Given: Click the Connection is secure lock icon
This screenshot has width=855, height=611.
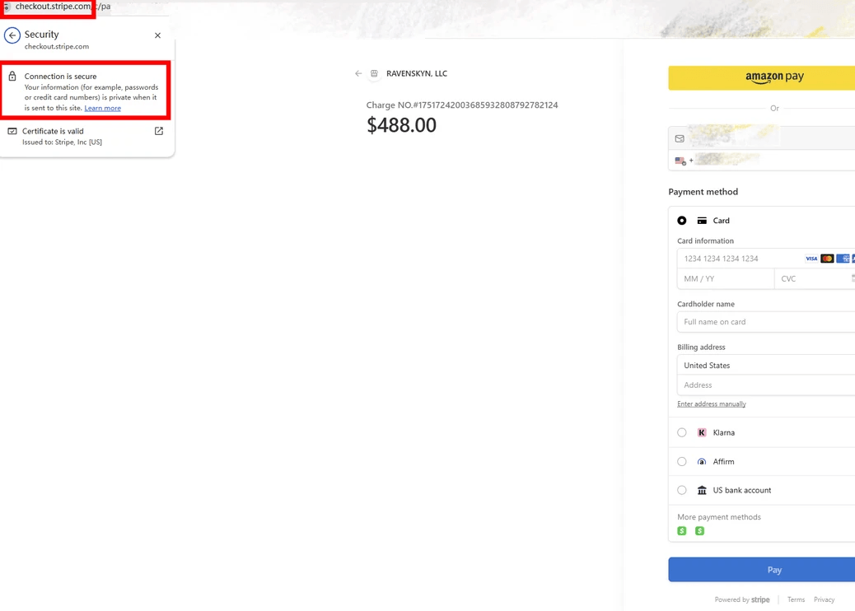Looking at the screenshot, I should [x=12, y=77].
